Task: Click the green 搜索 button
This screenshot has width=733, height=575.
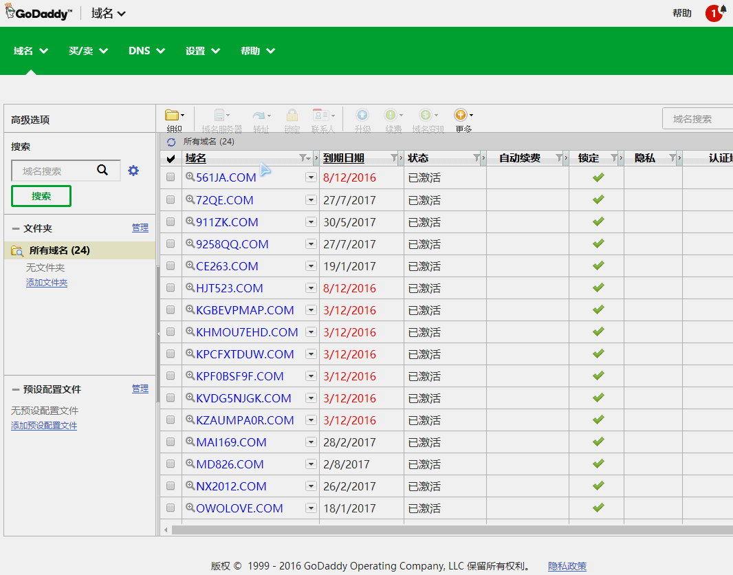Action: [41, 196]
